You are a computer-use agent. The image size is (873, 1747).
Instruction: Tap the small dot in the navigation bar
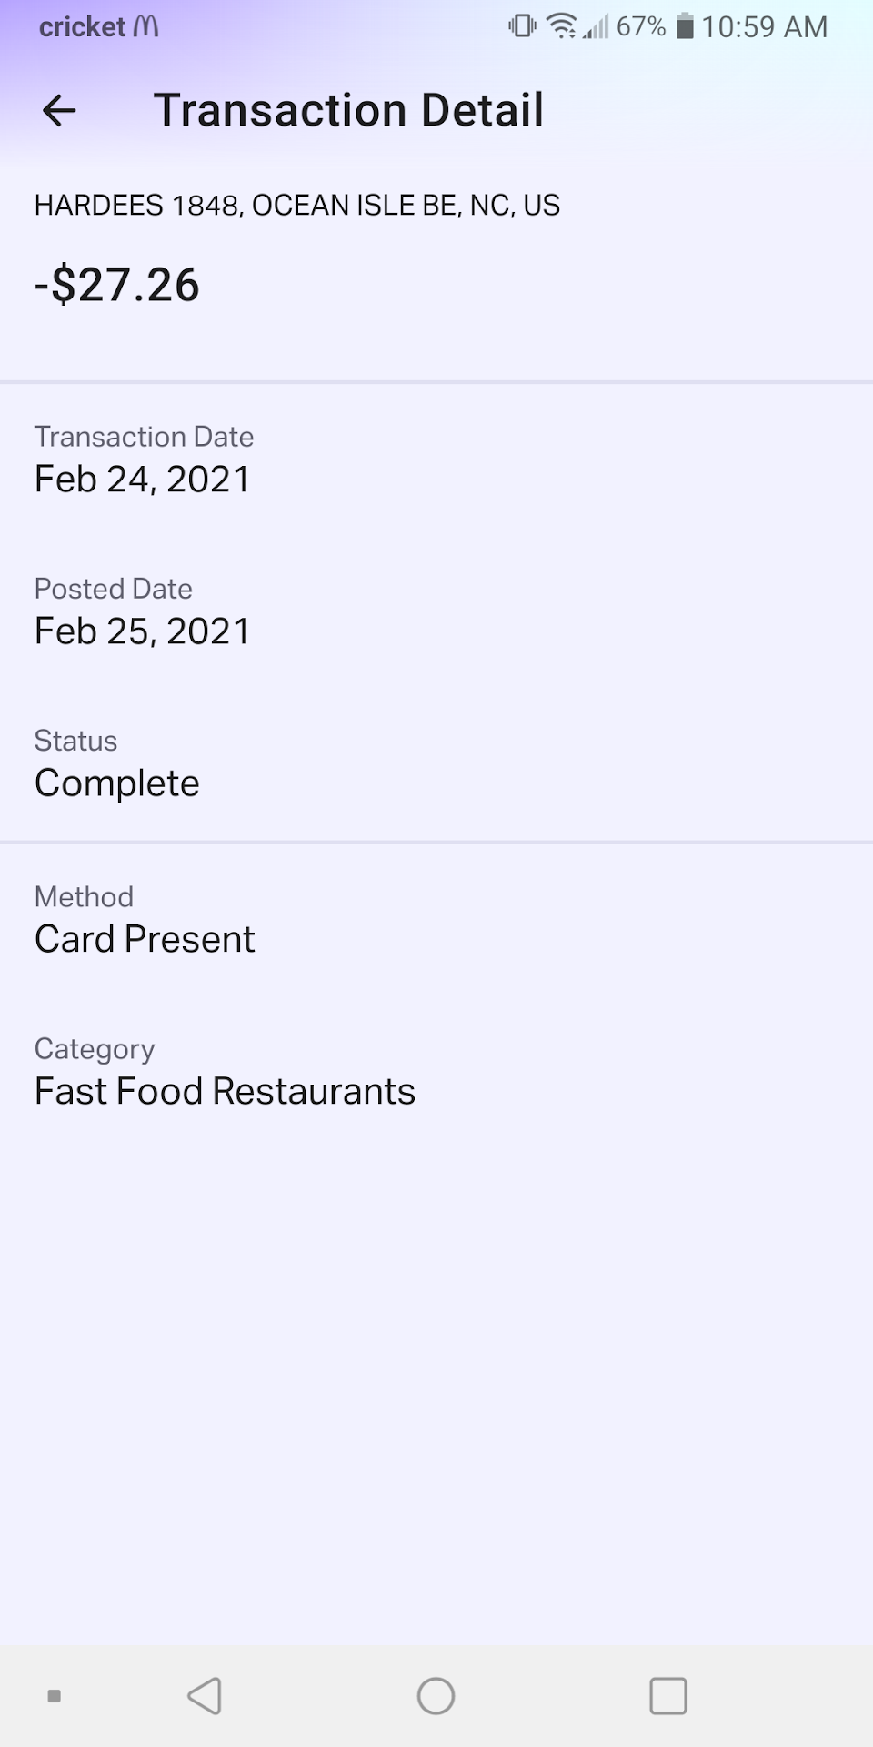click(x=54, y=1696)
